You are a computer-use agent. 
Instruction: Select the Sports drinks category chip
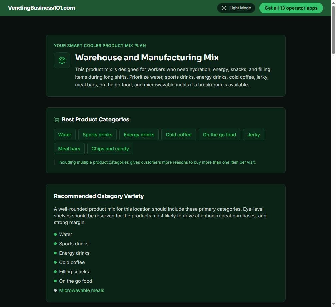pyautogui.click(x=97, y=135)
